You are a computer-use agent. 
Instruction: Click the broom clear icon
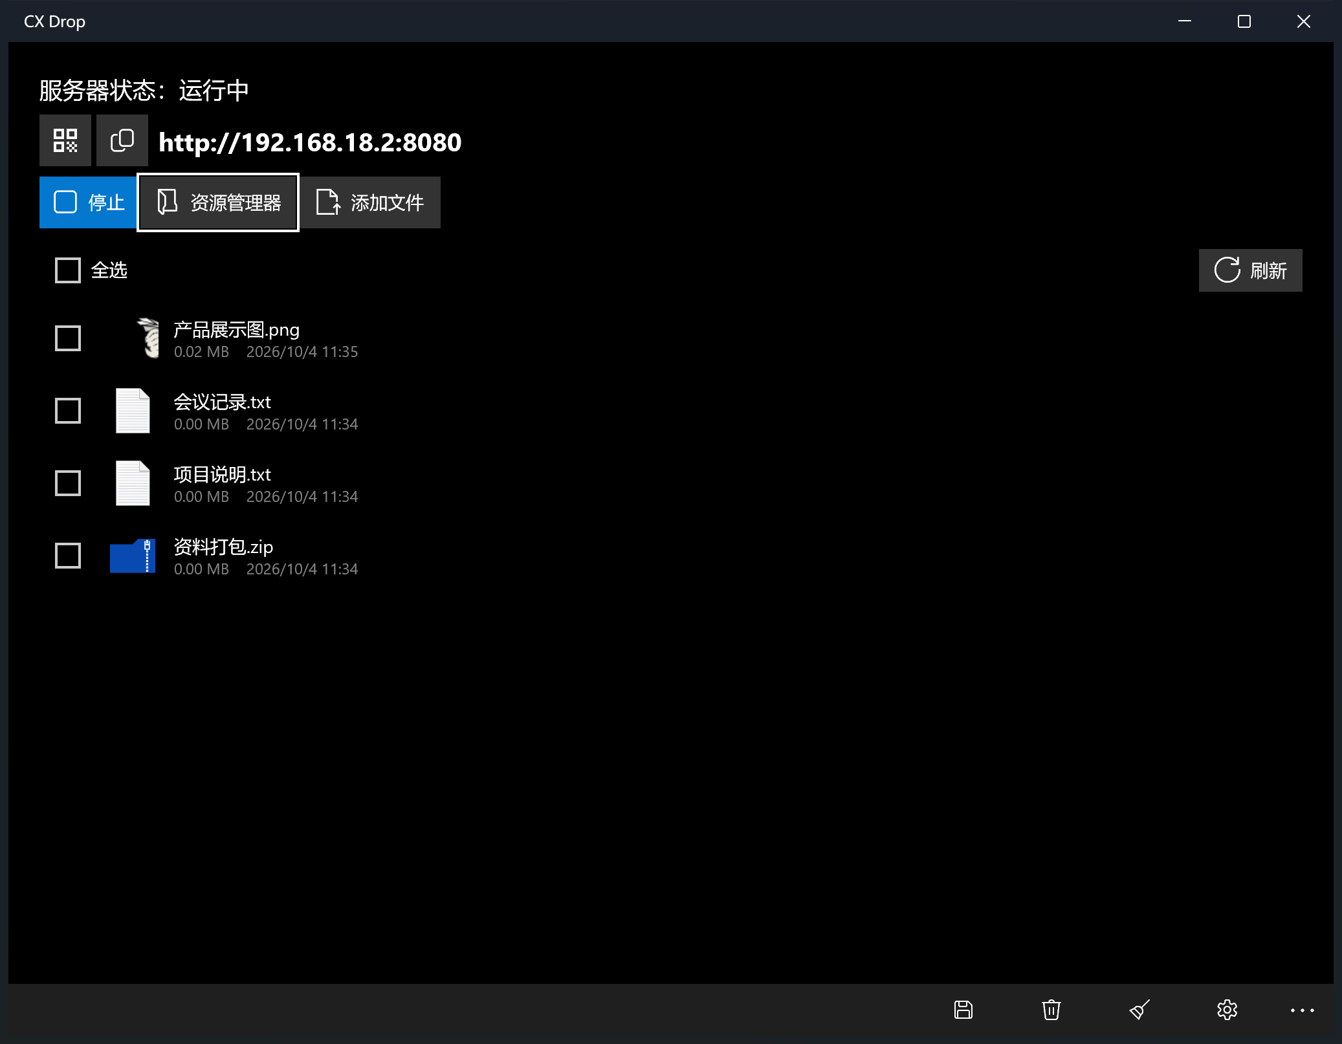pos(1139,1010)
